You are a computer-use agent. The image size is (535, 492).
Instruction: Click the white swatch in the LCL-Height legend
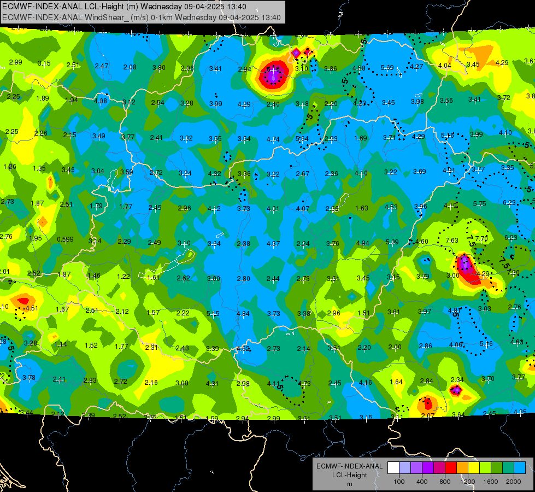pos(393,468)
